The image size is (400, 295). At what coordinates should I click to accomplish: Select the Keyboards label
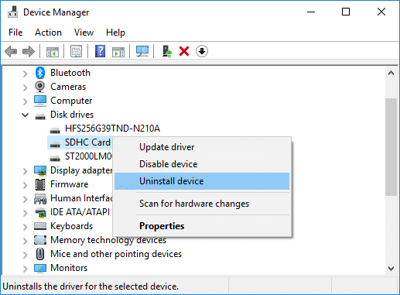coord(71,226)
